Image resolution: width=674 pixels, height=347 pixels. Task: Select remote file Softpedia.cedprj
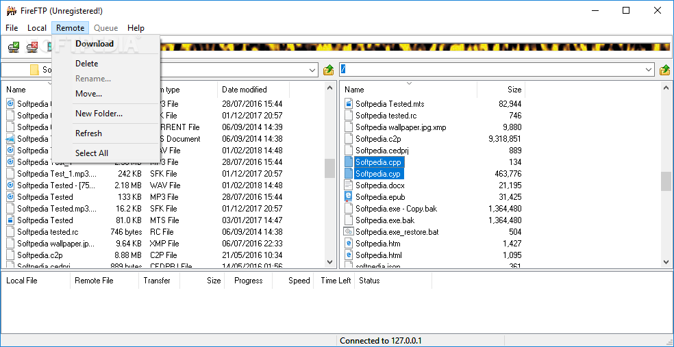[x=382, y=151]
